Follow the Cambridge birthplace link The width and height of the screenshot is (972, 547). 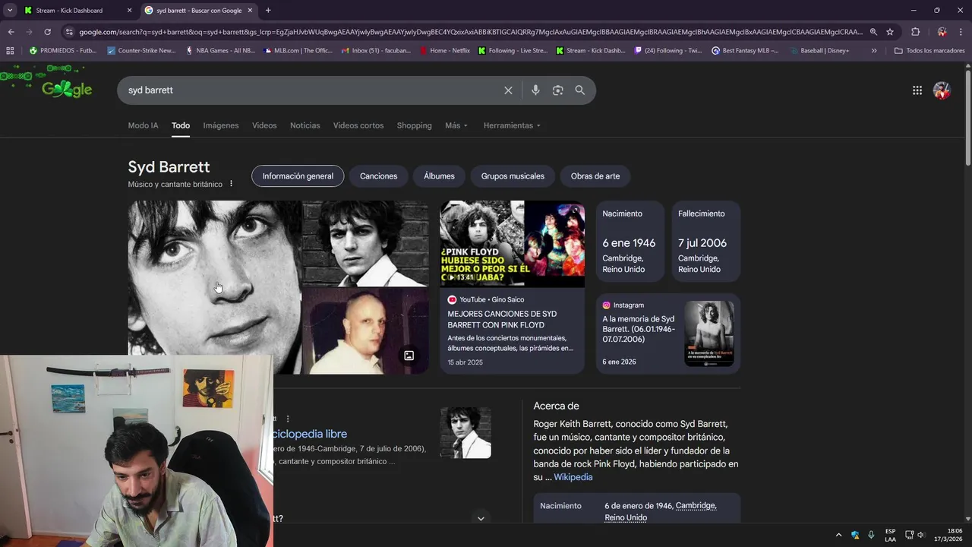point(696,506)
